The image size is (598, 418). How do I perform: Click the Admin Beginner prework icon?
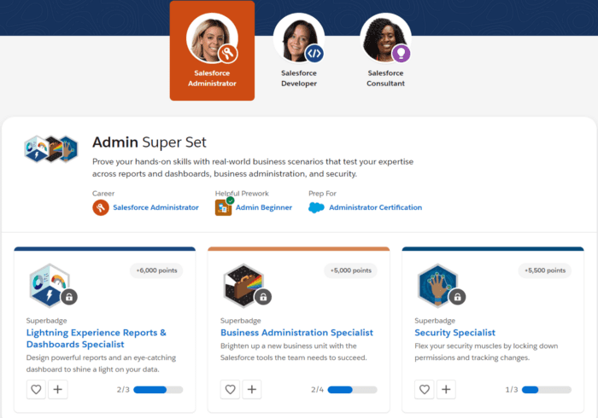(x=224, y=207)
